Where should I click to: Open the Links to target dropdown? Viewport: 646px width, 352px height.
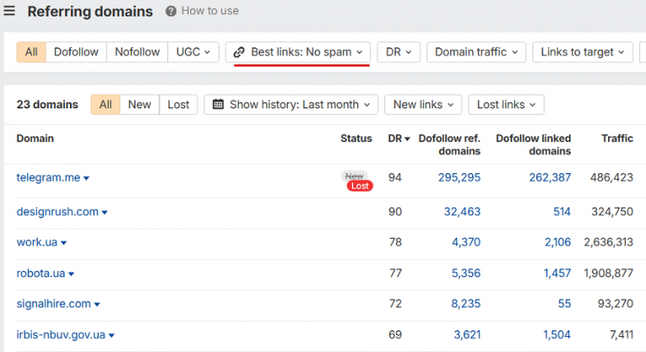point(583,52)
